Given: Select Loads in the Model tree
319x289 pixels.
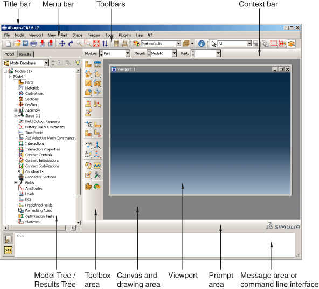Looking at the screenshot, I should [x=30, y=194].
